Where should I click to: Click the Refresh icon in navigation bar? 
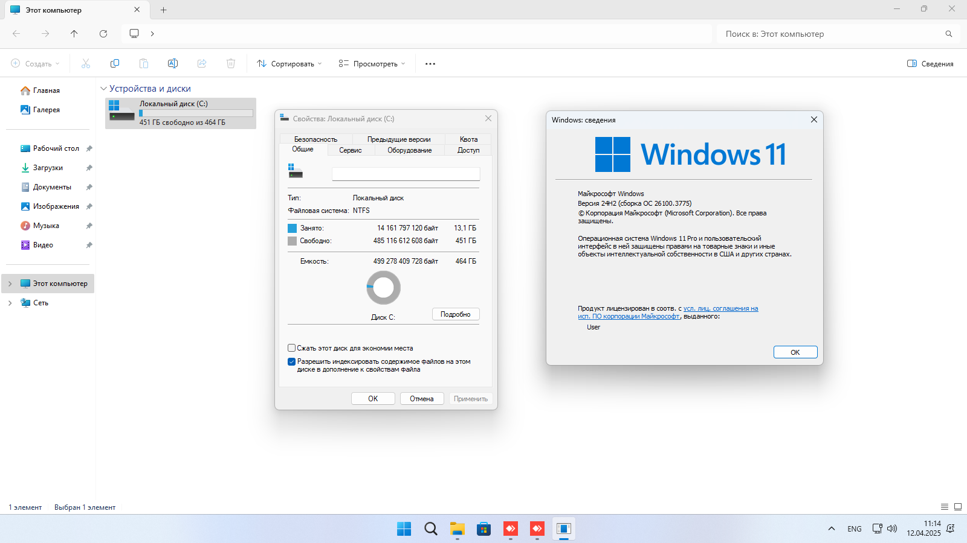(103, 34)
